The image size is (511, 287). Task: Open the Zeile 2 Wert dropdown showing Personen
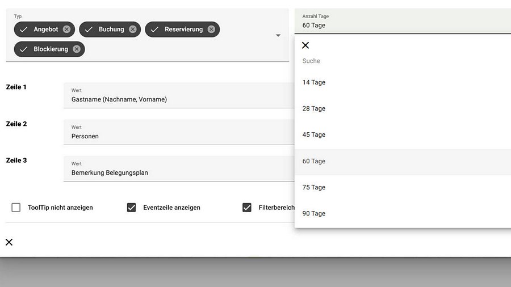pos(179,132)
